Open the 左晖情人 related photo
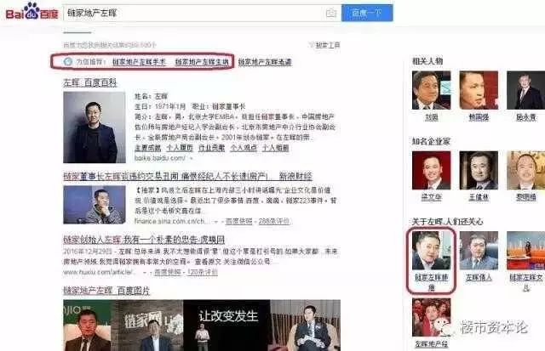Screen dimensions: 545x351 (479, 251)
